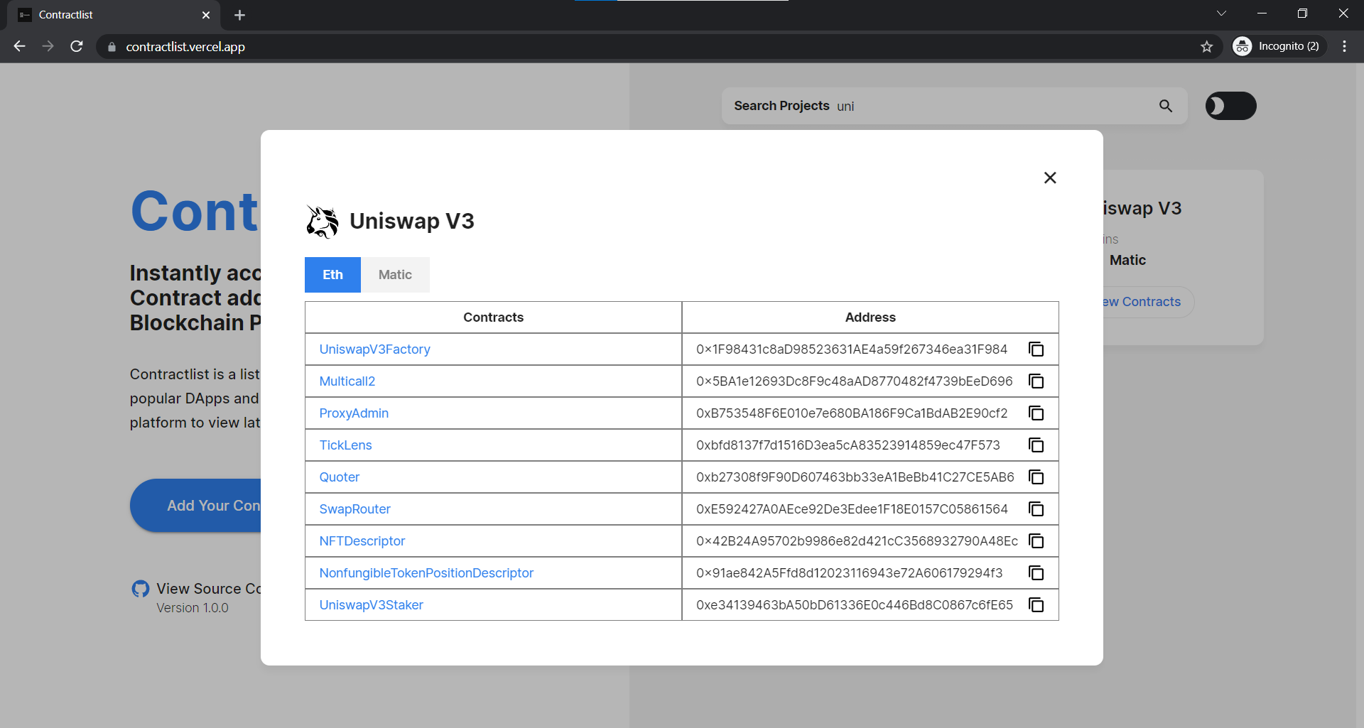This screenshot has height=728, width=1364.
Task: Select the TickLens address 0xbfd8137f...
Action: click(x=848, y=445)
